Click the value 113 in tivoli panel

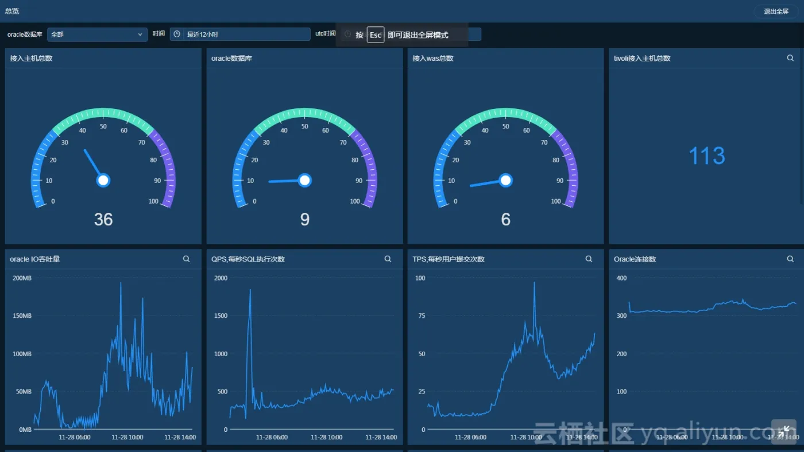707,156
